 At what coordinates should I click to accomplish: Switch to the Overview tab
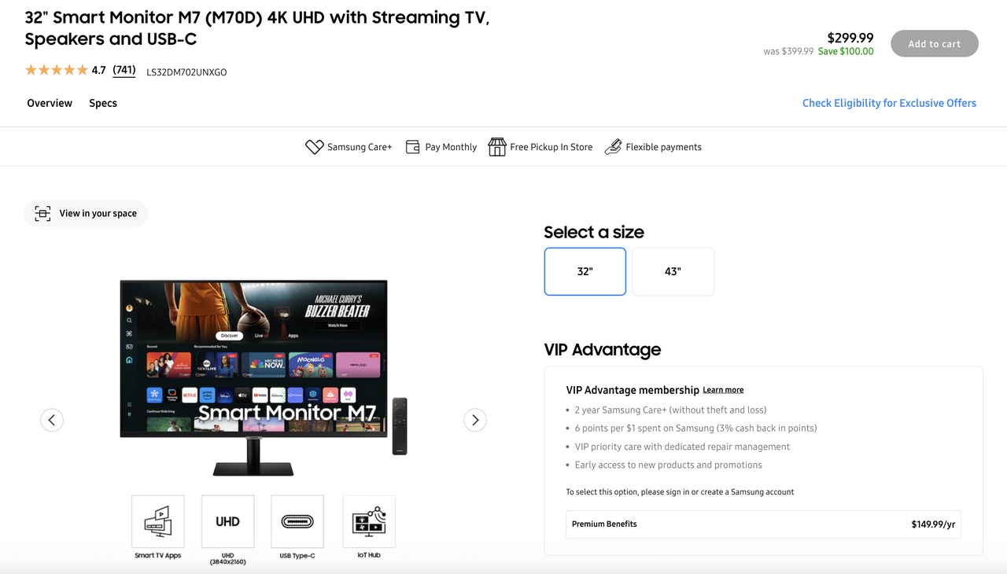click(50, 103)
